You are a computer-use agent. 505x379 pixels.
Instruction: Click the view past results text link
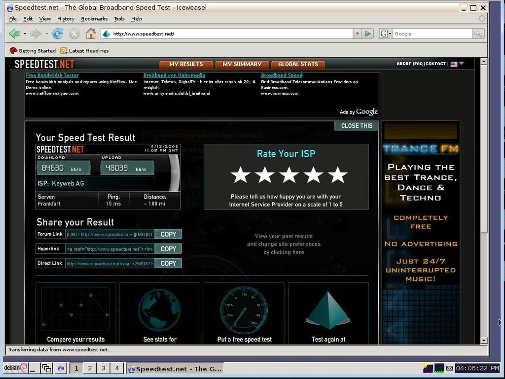tap(284, 244)
